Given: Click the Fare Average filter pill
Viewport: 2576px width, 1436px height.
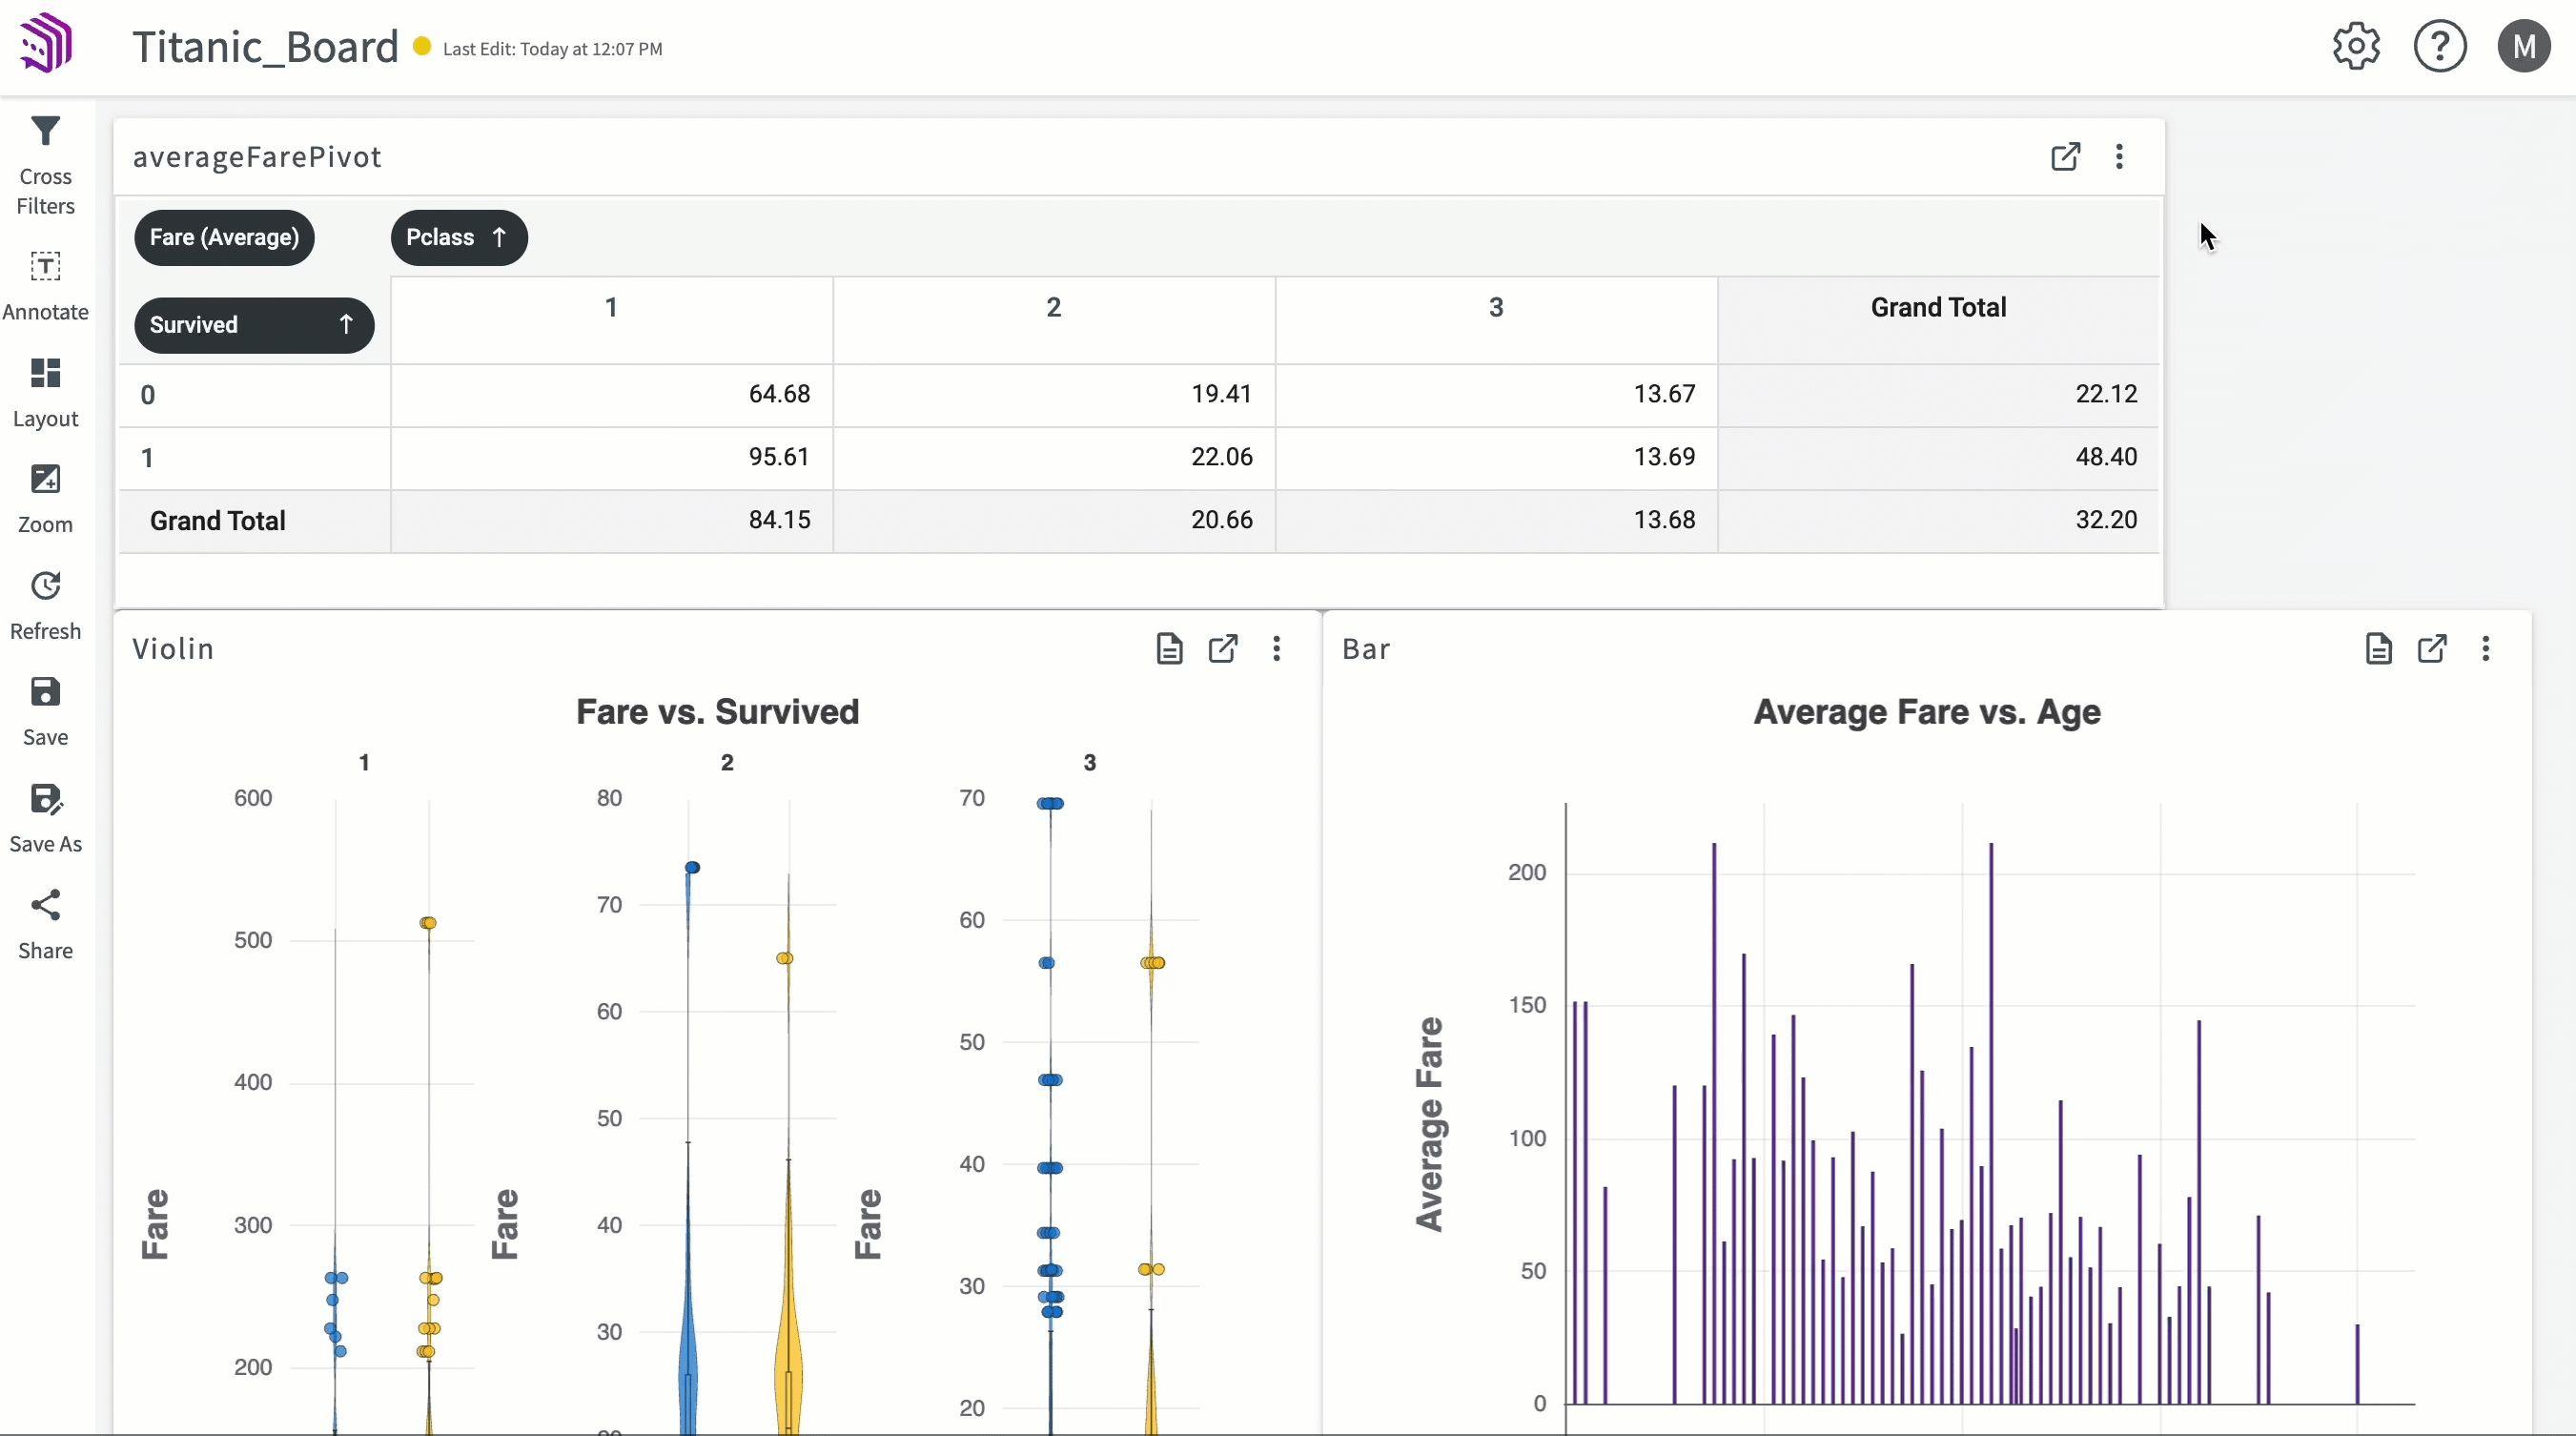Looking at the screenshot, I should click(x=223, y=237).
